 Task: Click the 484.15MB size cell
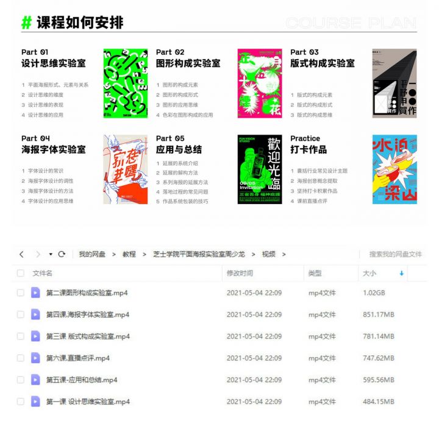pyautogui.click(x=379, y=402)
